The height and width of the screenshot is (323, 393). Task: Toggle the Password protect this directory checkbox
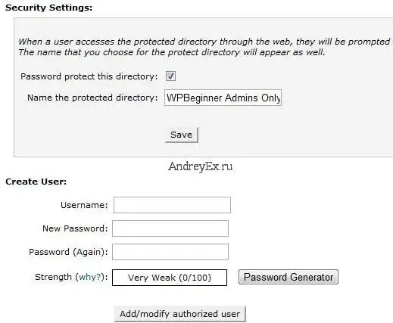pos(170,76)
